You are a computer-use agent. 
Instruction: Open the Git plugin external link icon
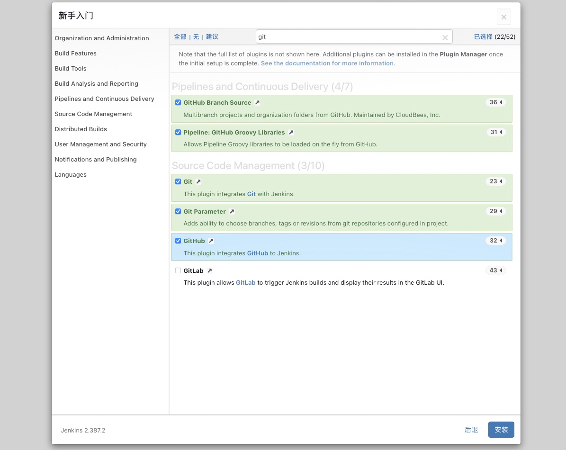pos(198,181)
